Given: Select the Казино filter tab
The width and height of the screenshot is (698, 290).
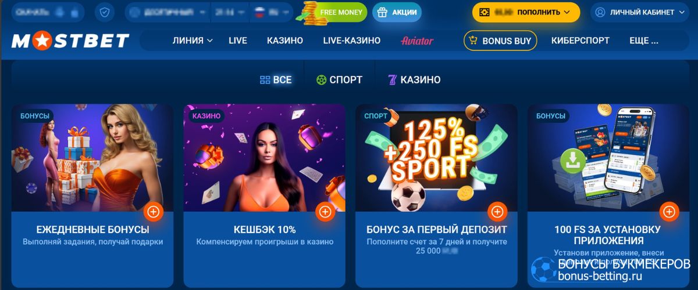Looking at the screenshot, I should (414, 80).
